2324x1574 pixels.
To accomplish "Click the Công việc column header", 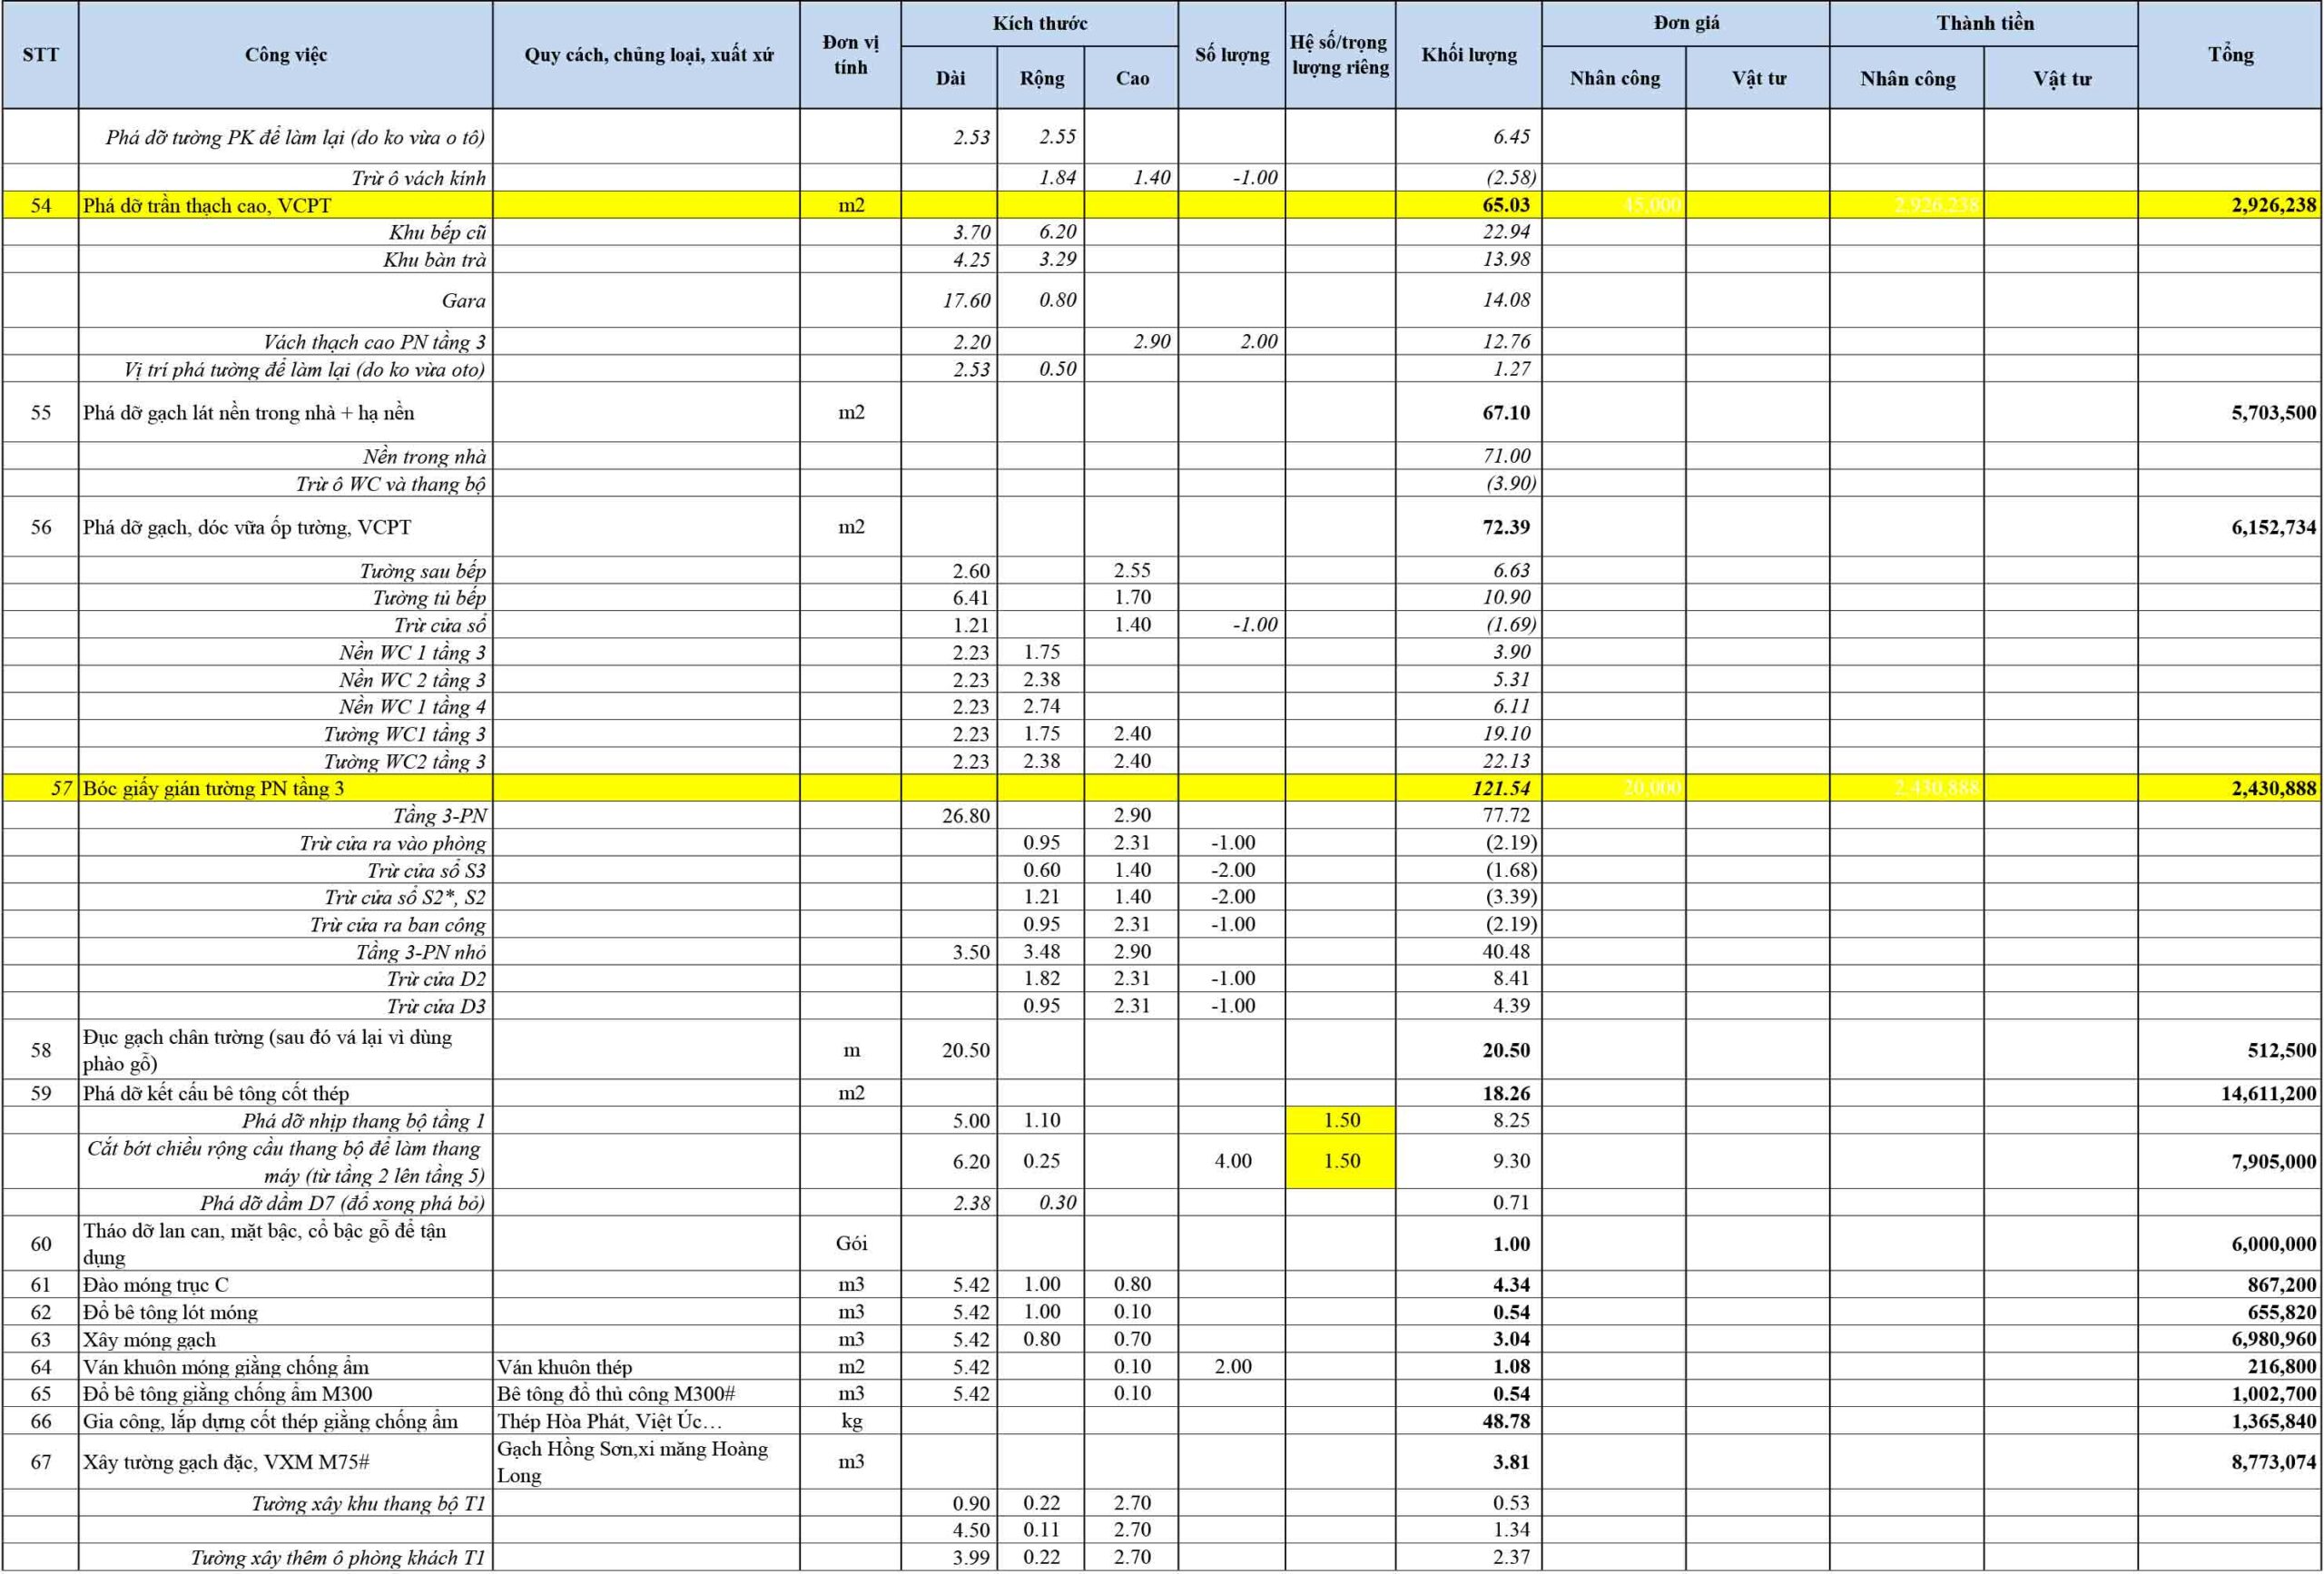I will (x=286, y=55).
